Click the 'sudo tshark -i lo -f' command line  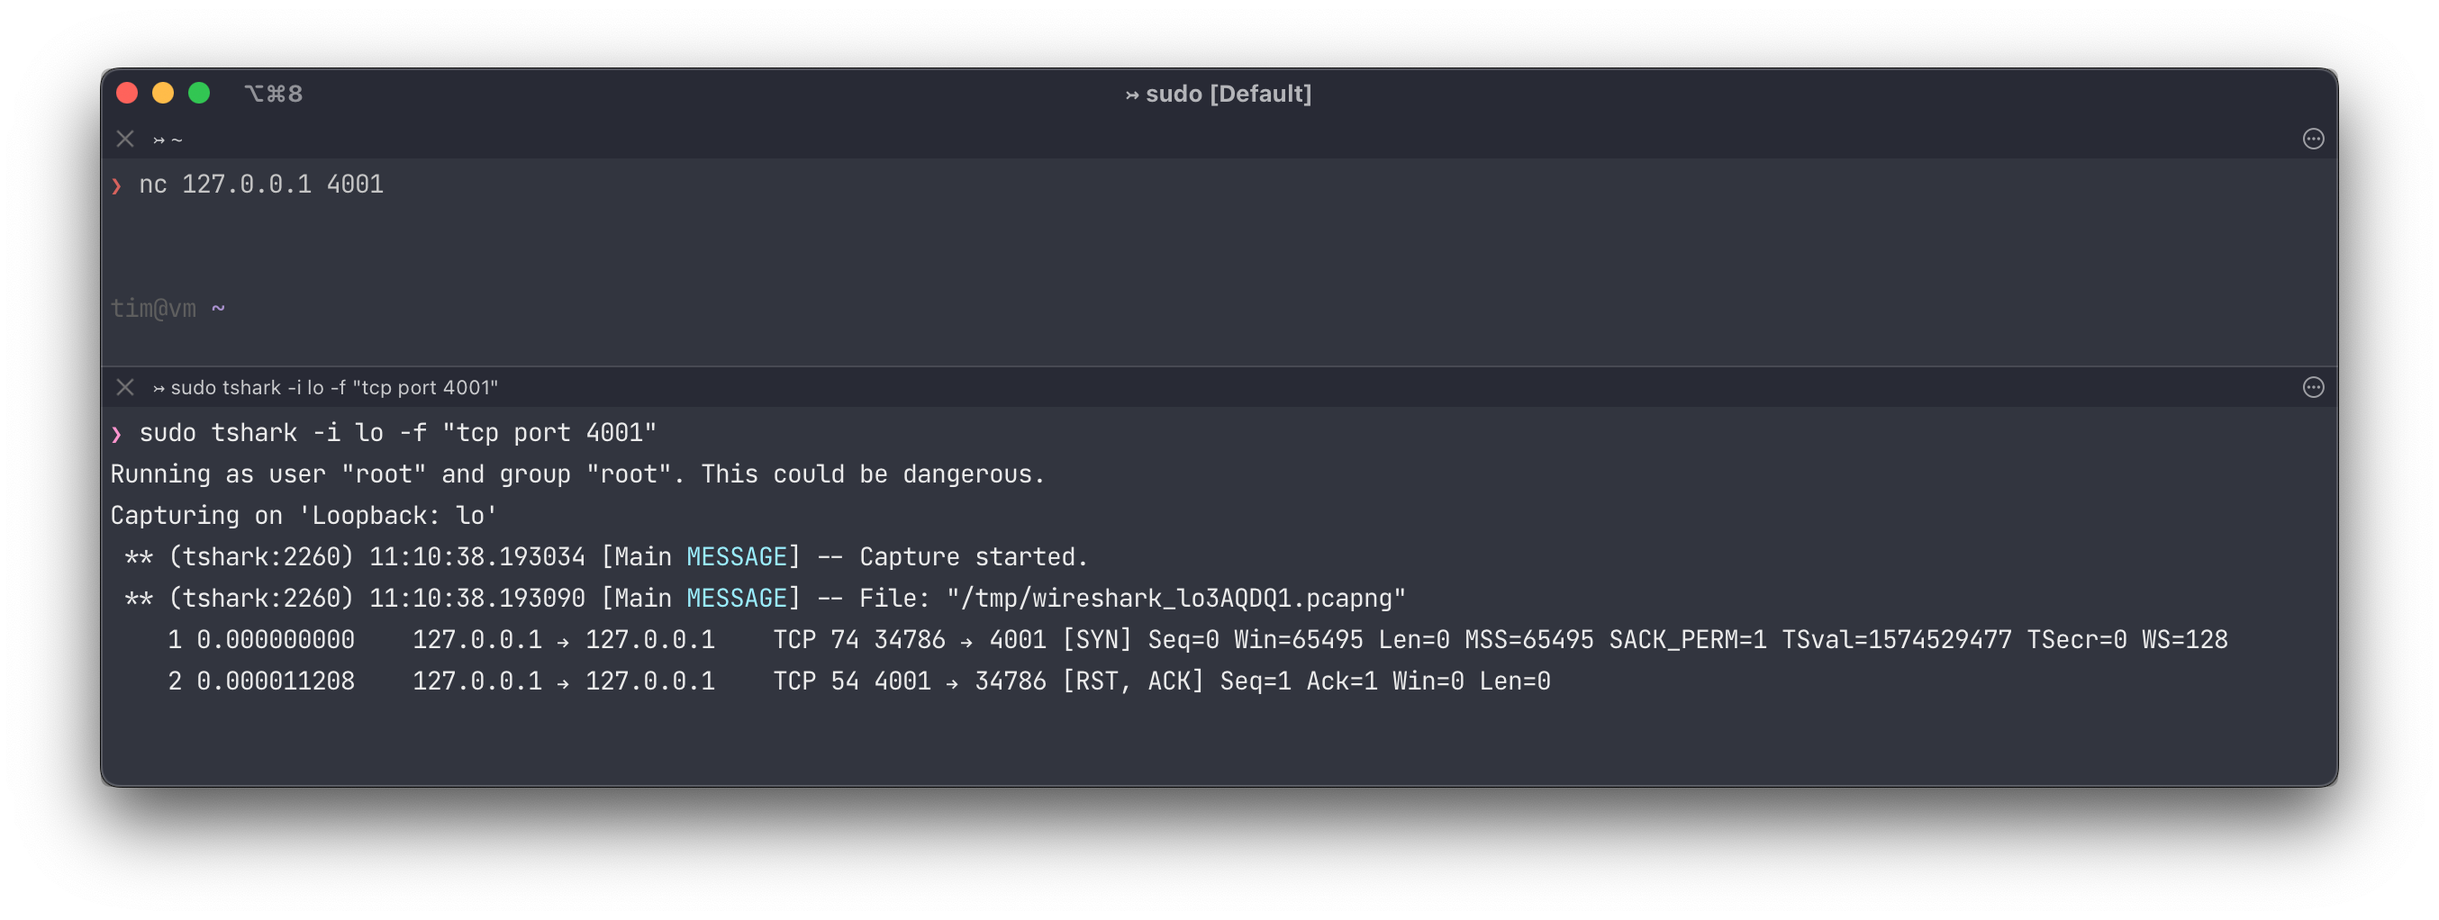396,433
